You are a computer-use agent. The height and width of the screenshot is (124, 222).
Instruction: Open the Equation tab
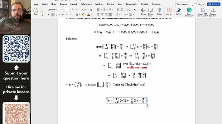pyautogui.click(x=156, y=4)
